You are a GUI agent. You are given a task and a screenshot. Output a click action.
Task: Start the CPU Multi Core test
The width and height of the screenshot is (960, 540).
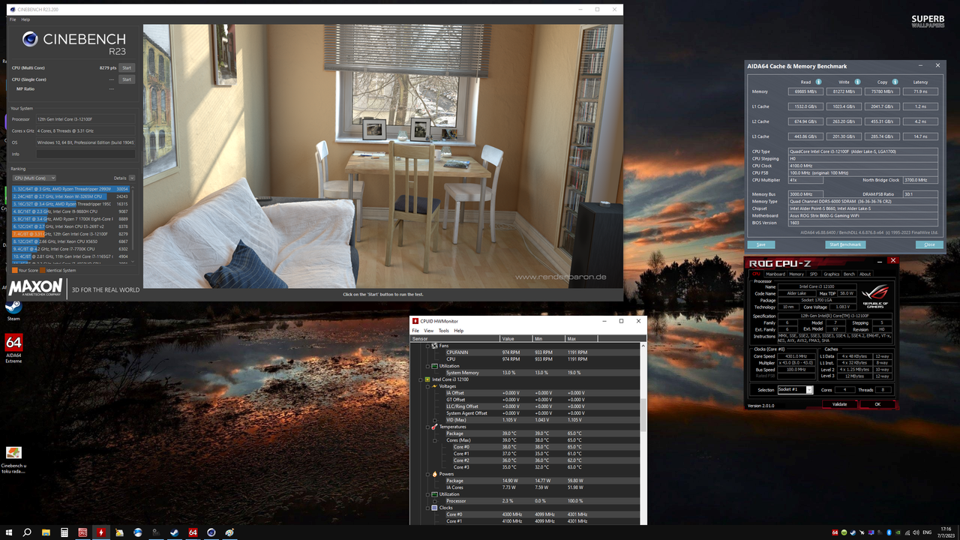coord(127,67)
